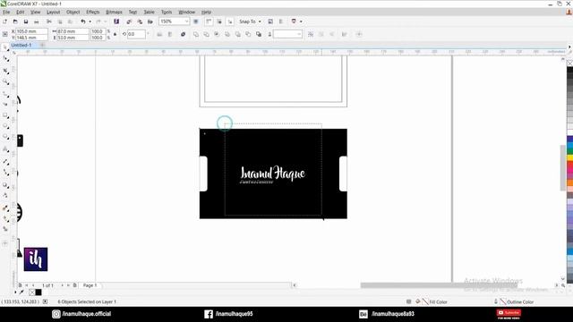Image resolution: width=573 pixels, height=322 pixels.
Task: Open the Object menu
Action: point(73,12)
